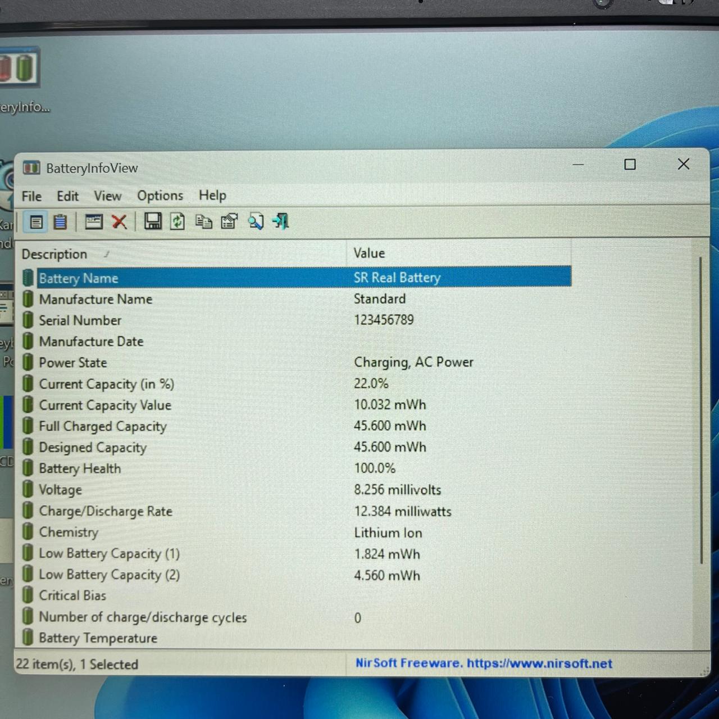Sort by the Value column header
The image size is (719, 719).
point(459,253)
